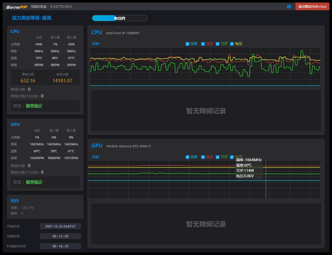This screenshot has height=255, width=332.
Task: Click the GPU chart tooltip 频率:1664MHz
Action: coord(249,160)
